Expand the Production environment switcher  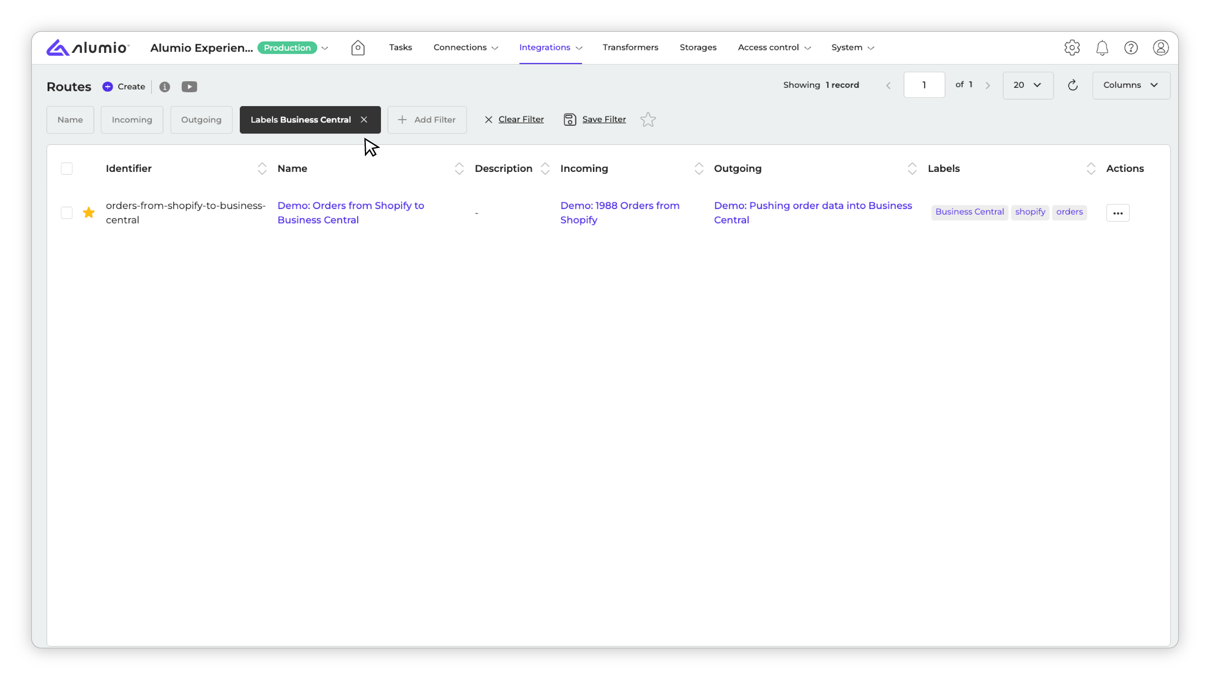coord(325,48)
